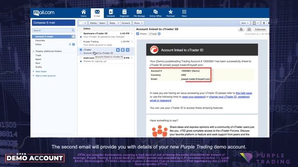Viewport: 298px width, 167px height.
Task: Click the Delete toolbar button
Action: pyautogui.click(x=93, y=23)
